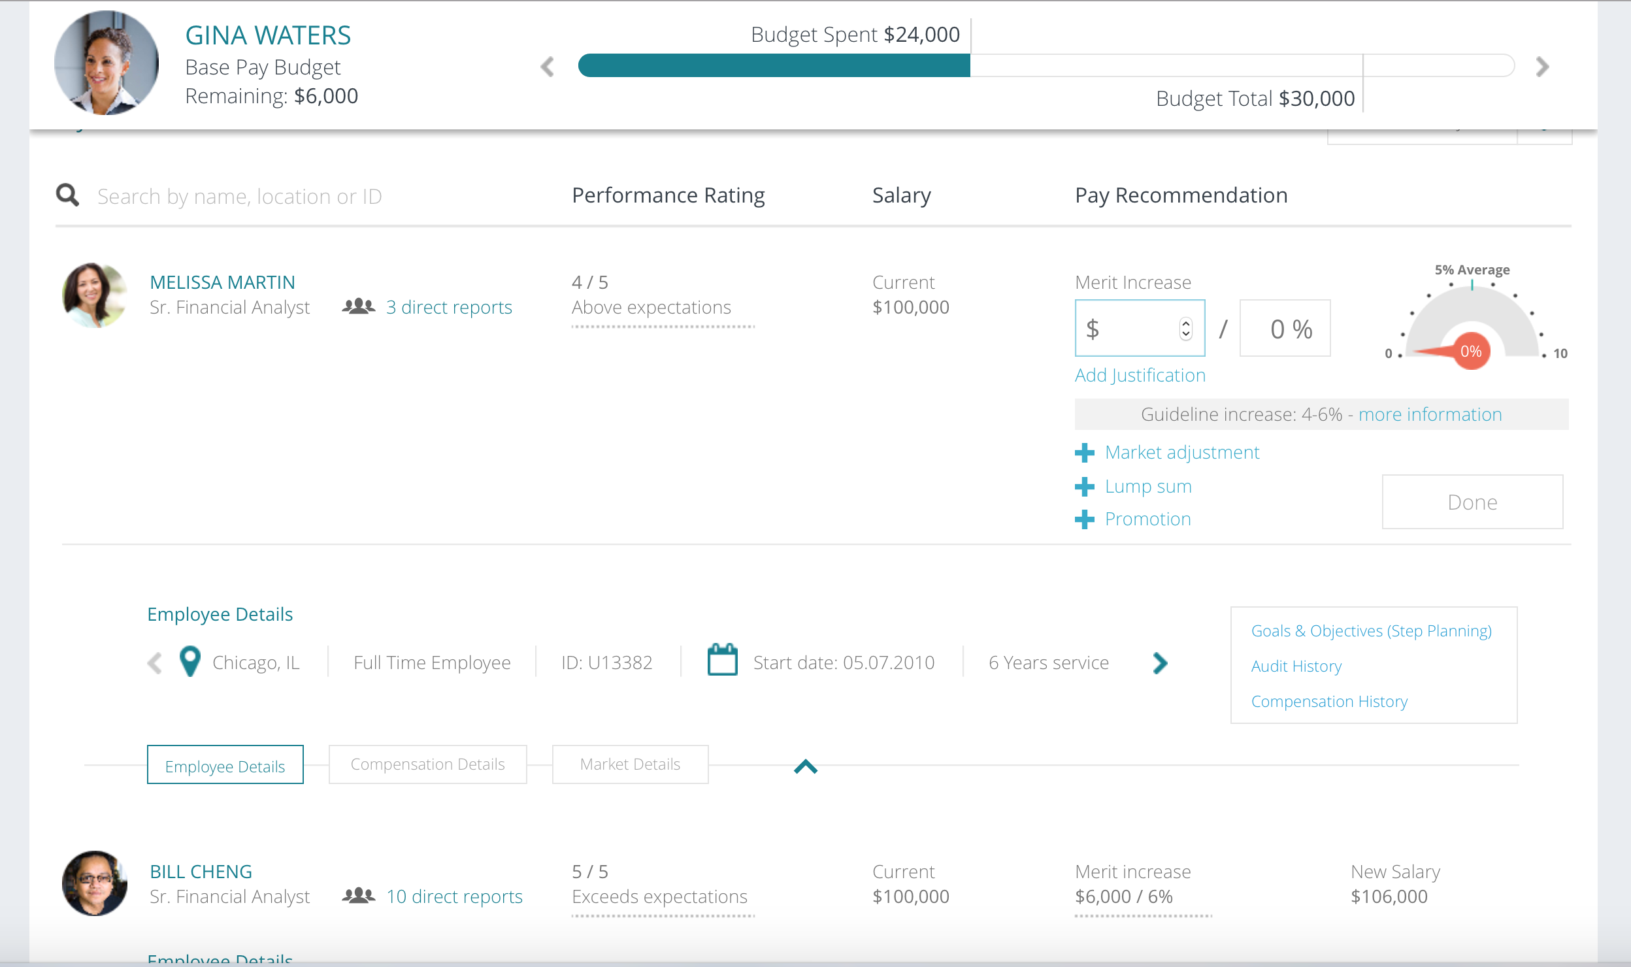1631x967 pixels.
Task: Click the merit increase percentage box
Action: (x=1285, y=328)
